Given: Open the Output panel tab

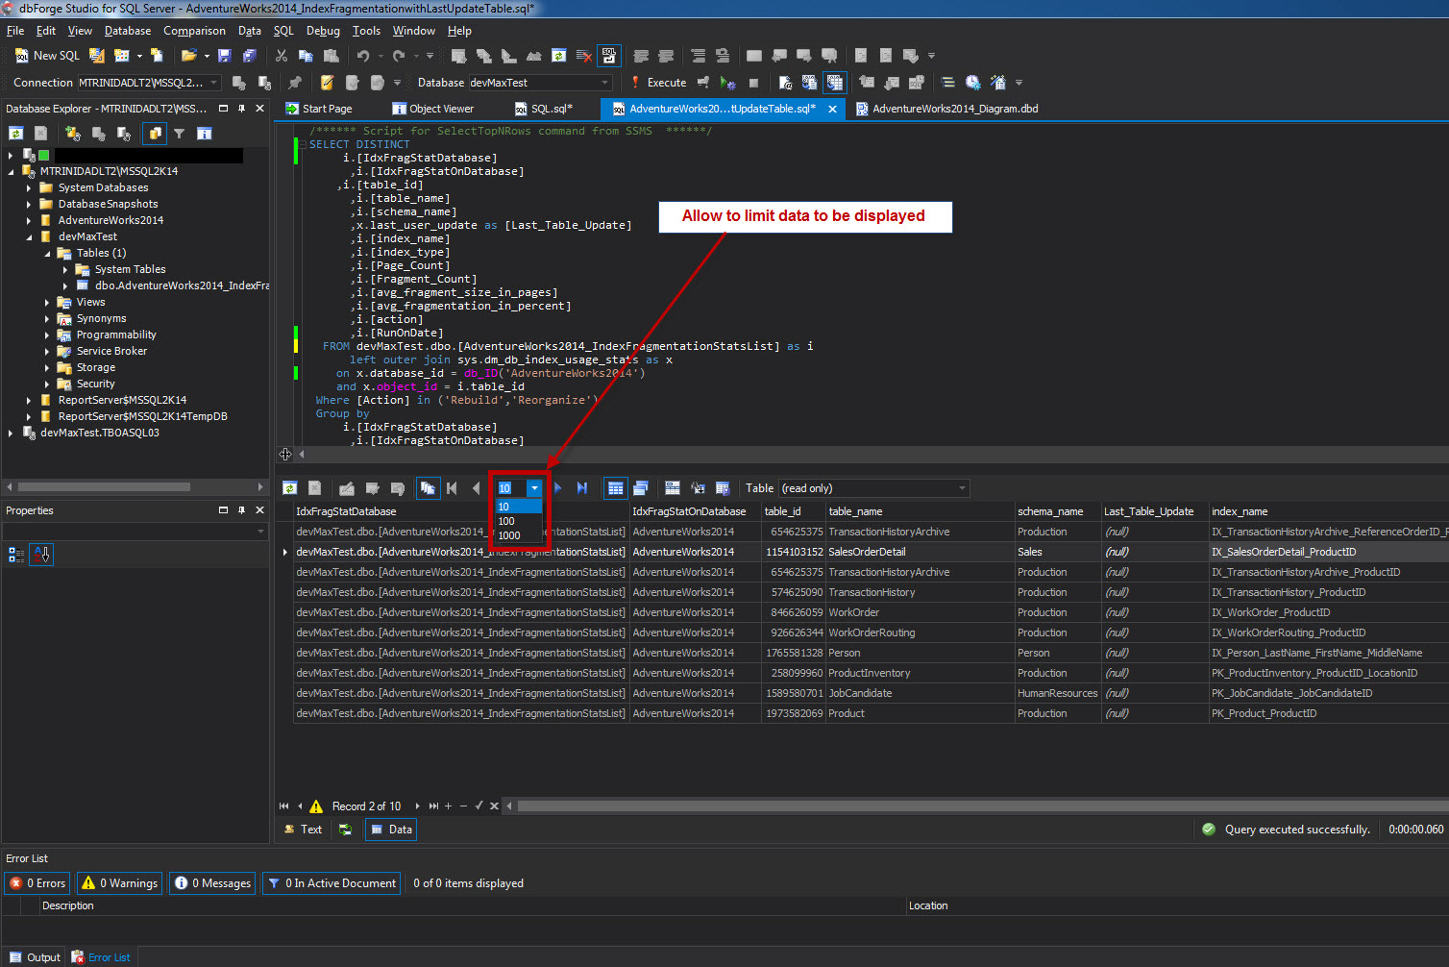Looking at the screenshot, I should pos(35,957).
